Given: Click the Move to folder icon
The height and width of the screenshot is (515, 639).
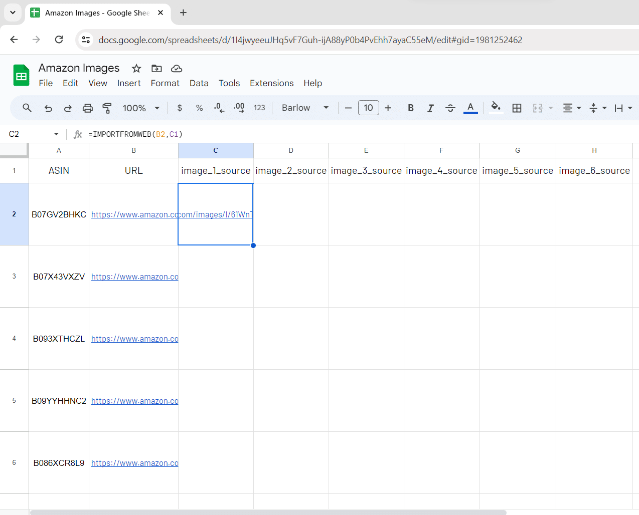Looking at the screenshot, I should (156, 69).
